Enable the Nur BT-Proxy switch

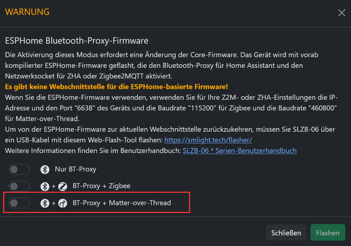[x=19, y=169]
